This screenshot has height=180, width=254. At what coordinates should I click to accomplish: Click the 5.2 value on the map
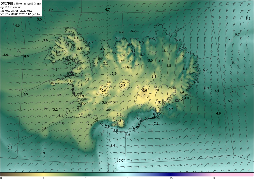pyautogui.click(x=133, y=31)
